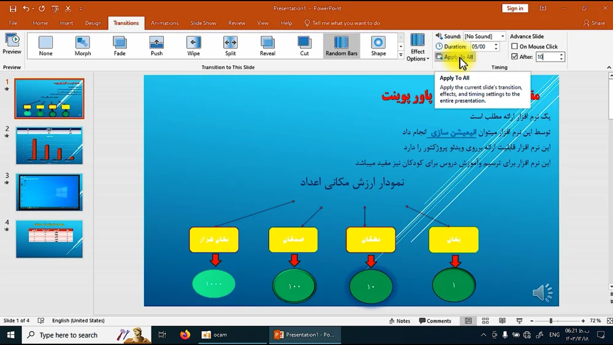613x345 pixels.
Task: Click the zoom slider handle
Action: 551,320
